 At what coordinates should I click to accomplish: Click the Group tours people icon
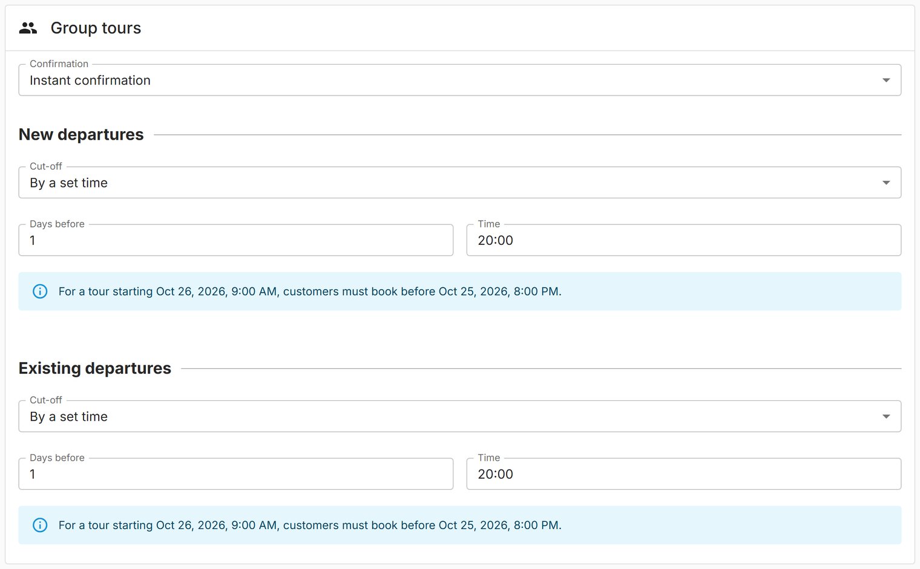[28, 28]
